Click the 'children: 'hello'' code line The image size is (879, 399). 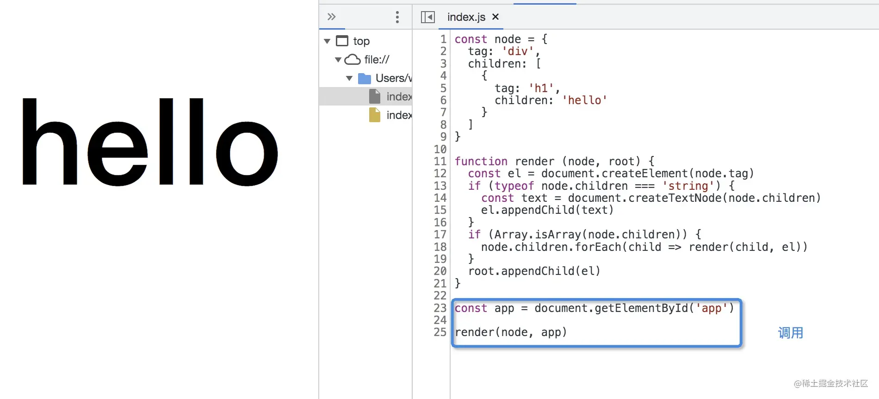pos(551,100)
